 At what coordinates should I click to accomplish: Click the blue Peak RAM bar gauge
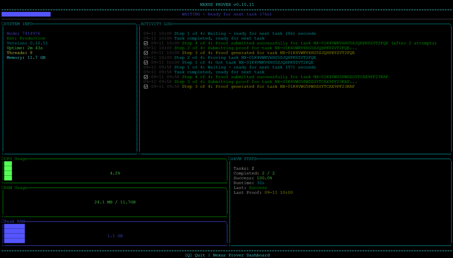pos(14,234)
